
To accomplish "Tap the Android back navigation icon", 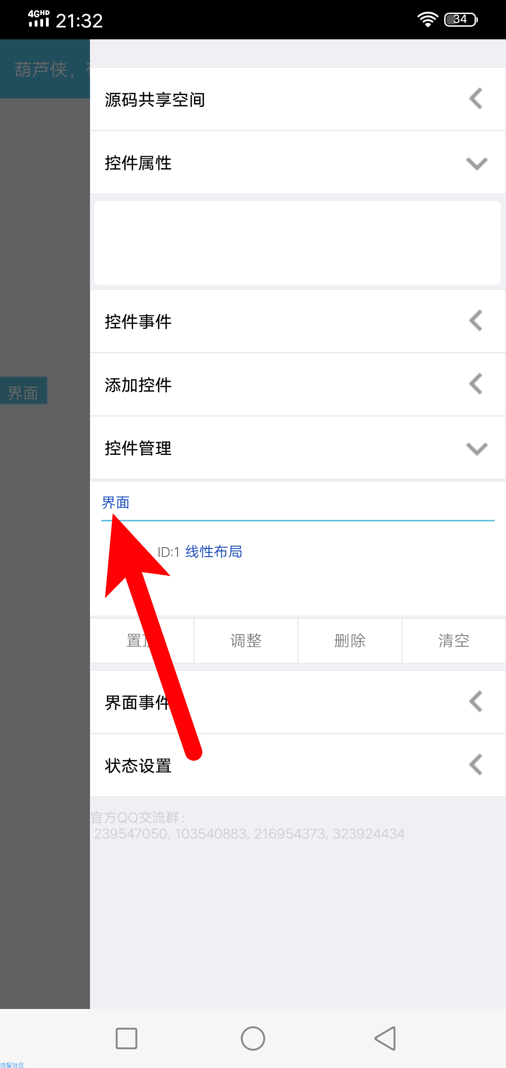I will click(385, 1038).
